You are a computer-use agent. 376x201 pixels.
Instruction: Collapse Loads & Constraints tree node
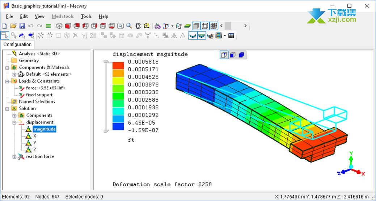(7, 81)
